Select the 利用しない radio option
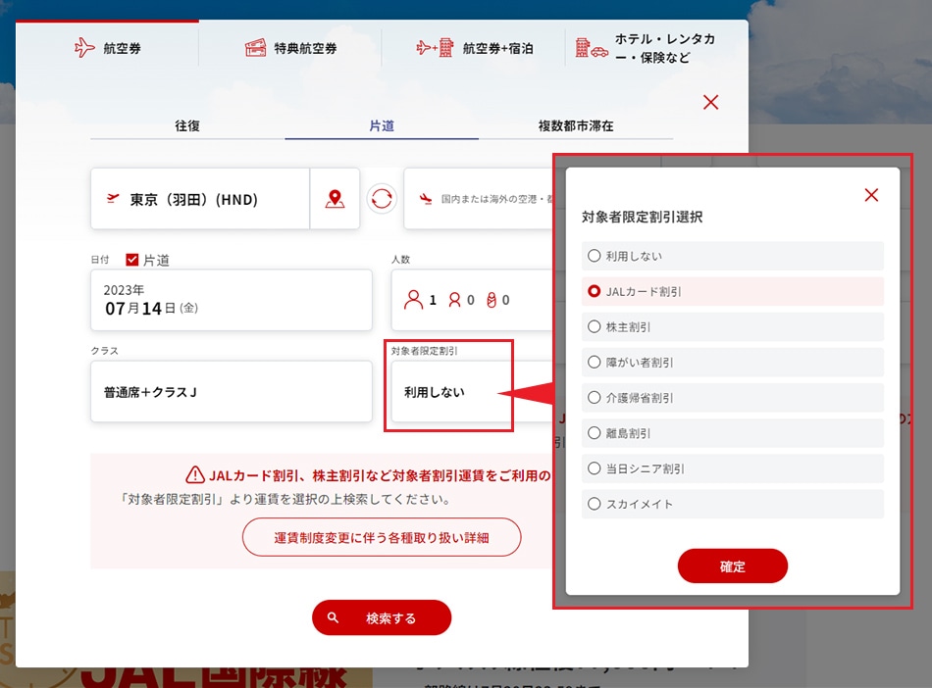Image resolution: width=932 pixels, height=688 pixels. point(732,256)
